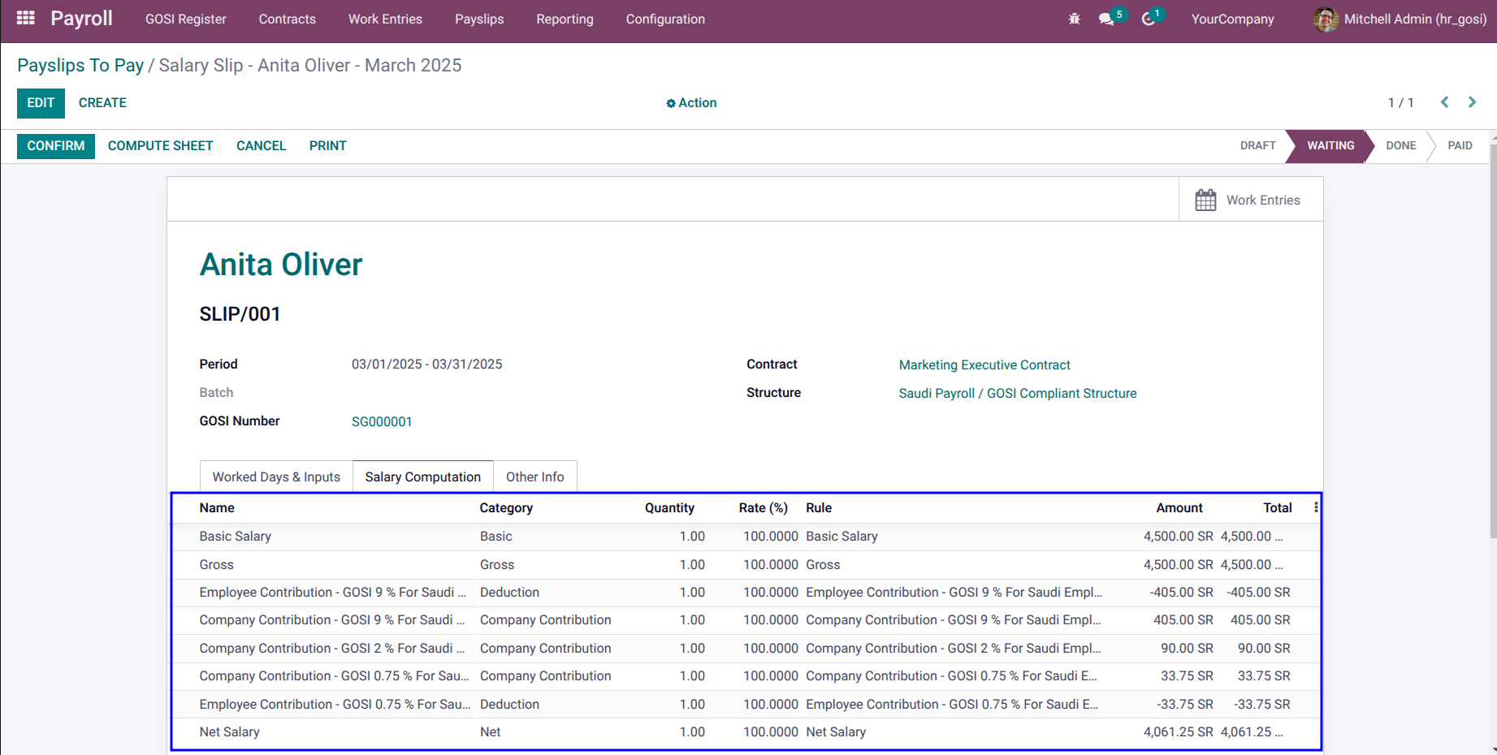Click the Confirm button

tap(56, 146)
